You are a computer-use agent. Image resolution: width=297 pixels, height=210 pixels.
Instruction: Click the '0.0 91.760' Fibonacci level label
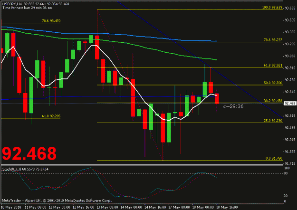[274, 158]
